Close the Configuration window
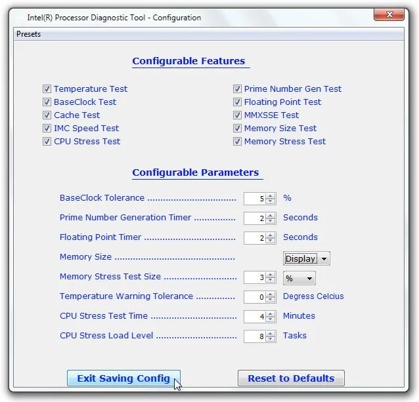 [389, 14]
